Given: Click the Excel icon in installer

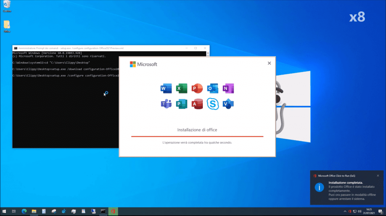Looking at the screenshot, I should click(x=182, y=88).
